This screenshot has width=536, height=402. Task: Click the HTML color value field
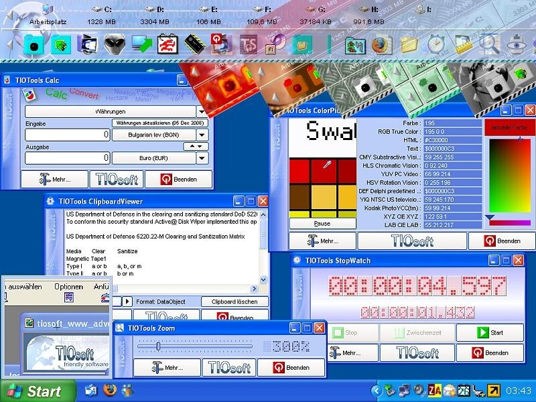453,140
